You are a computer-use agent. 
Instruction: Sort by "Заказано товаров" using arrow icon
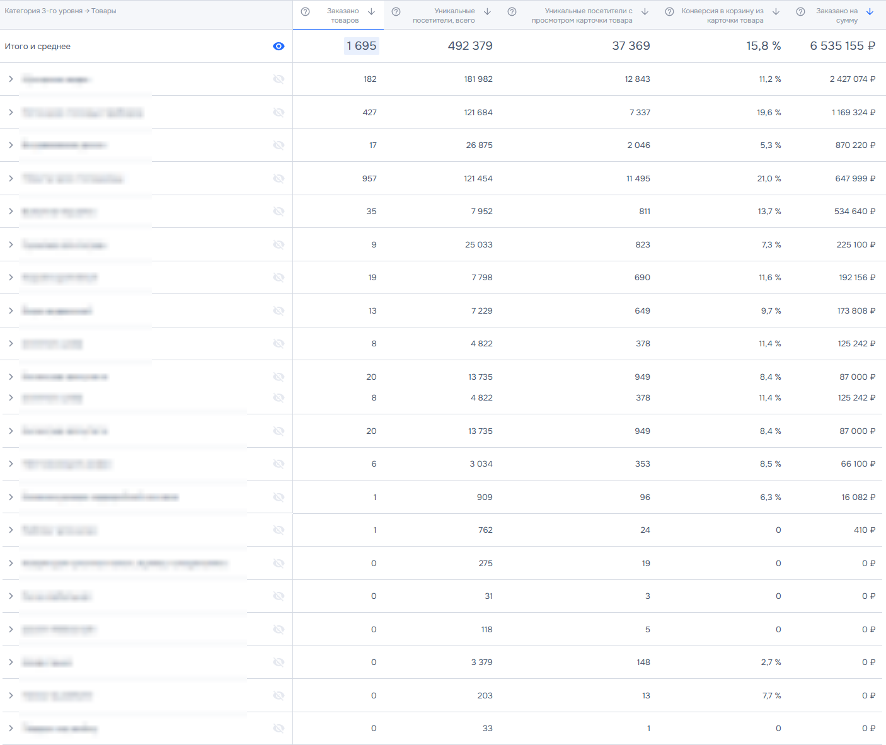[x=372, y=12]
